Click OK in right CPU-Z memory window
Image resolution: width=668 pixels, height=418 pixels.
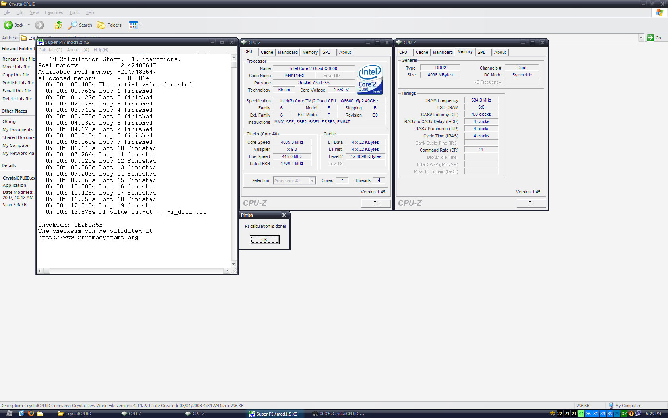(531, 203)
